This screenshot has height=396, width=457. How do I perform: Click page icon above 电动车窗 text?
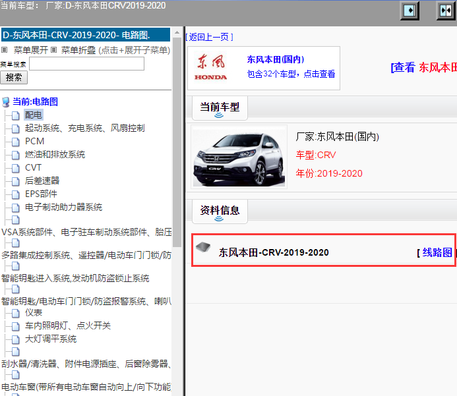coord(16,375)
